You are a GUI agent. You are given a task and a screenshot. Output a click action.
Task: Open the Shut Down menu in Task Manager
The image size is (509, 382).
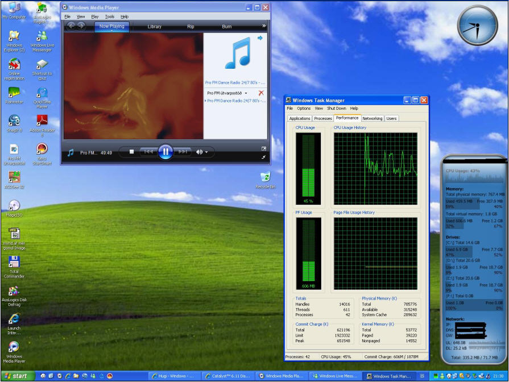337,109
